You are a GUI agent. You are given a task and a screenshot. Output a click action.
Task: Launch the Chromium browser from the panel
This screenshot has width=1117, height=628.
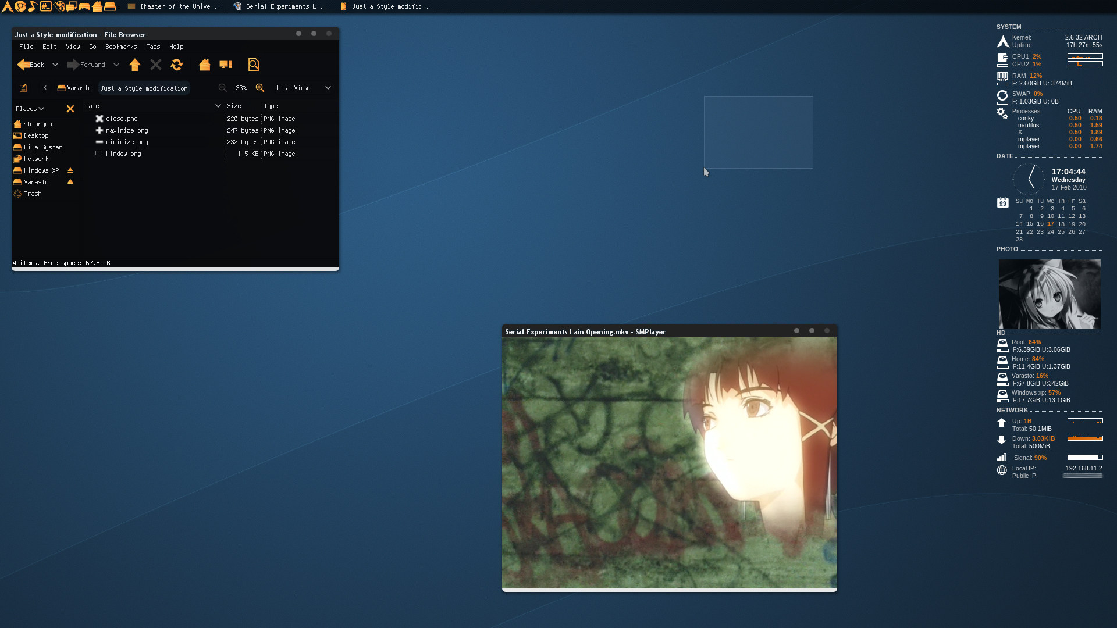(20, 6)
